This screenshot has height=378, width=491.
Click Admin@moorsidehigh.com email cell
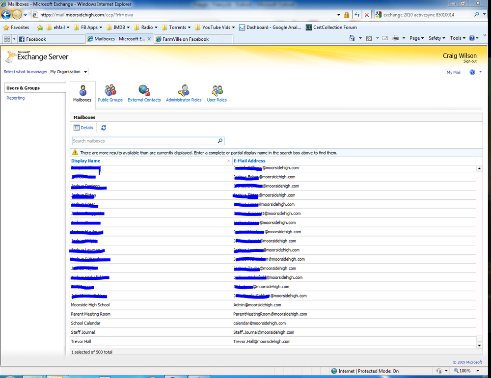pos(257,305)
